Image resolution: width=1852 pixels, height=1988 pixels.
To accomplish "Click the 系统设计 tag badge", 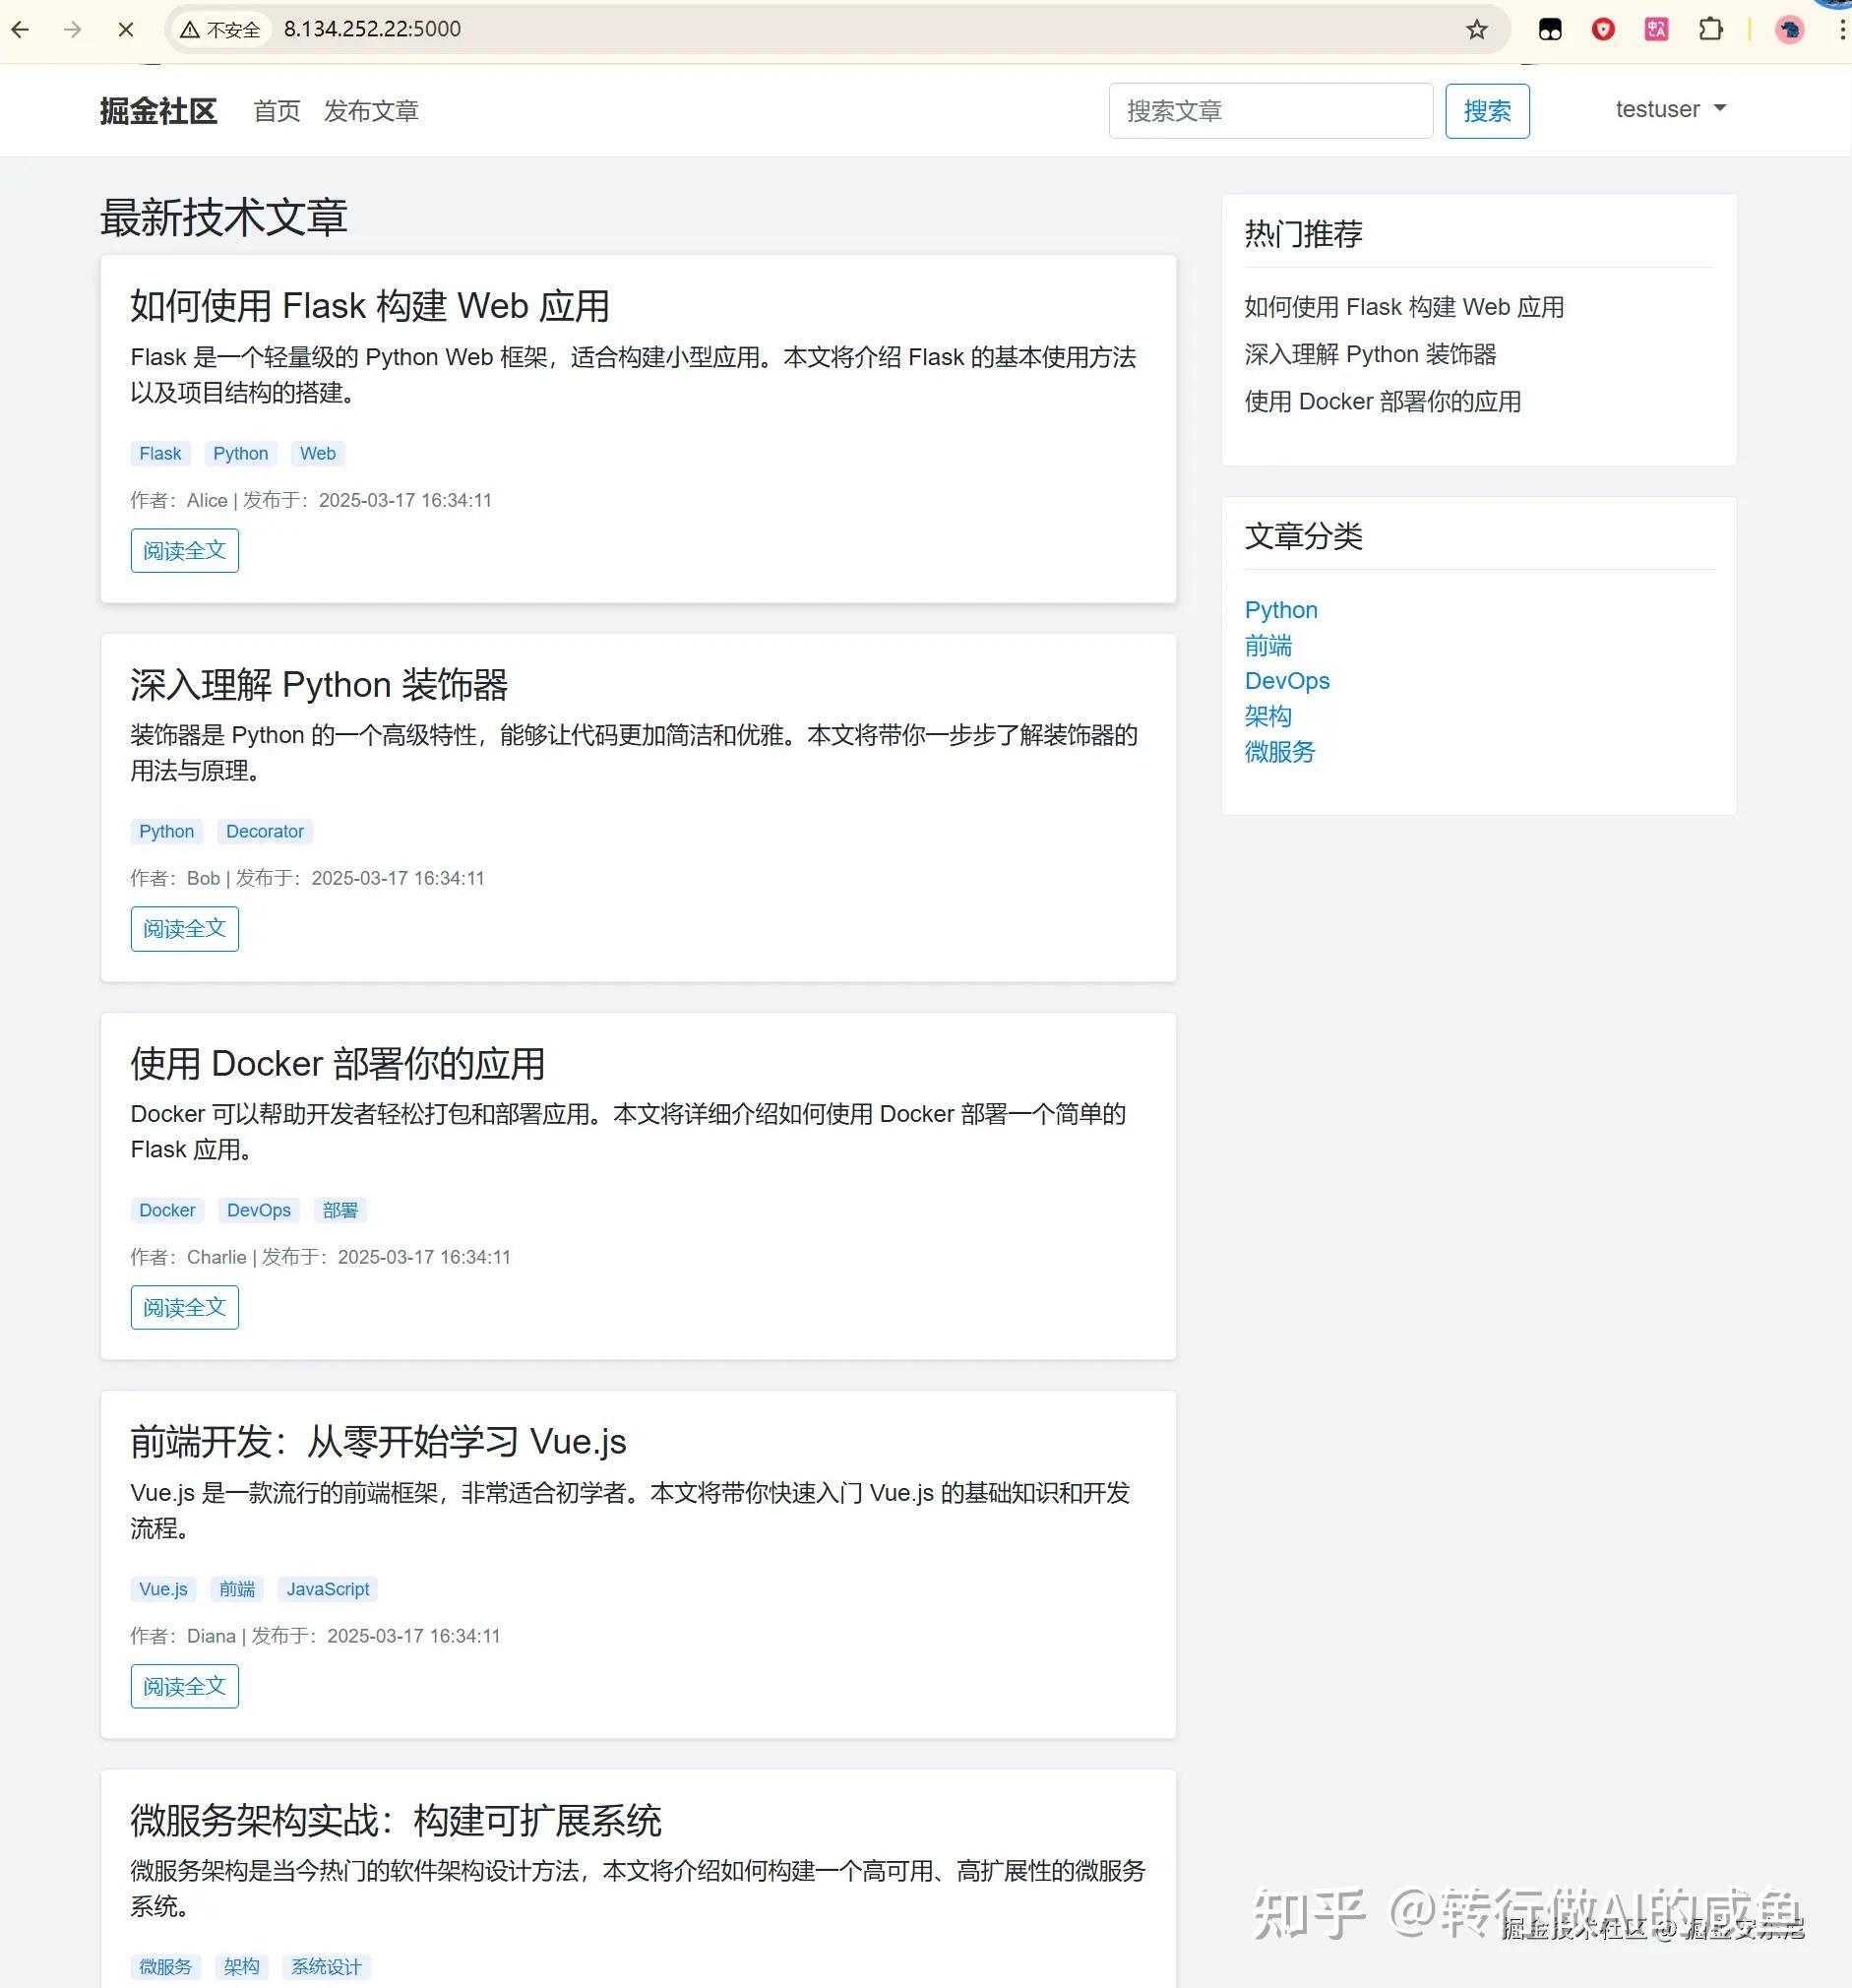I will pyautogui.click(x=326, y=1967).
